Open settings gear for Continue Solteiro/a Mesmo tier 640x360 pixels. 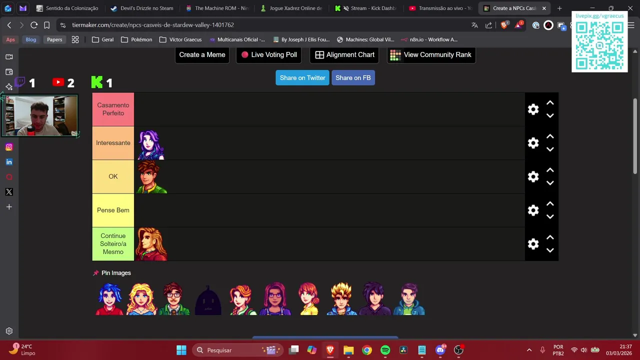[533, 244]
